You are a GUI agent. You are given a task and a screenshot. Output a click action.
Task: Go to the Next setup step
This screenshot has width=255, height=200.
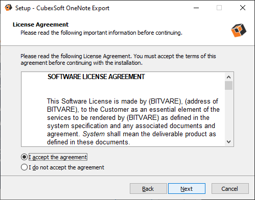coord(187,189)
